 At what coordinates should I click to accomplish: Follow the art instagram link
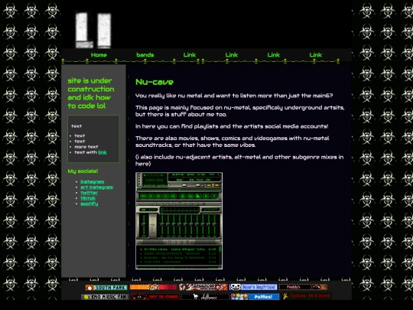[96, 188]
